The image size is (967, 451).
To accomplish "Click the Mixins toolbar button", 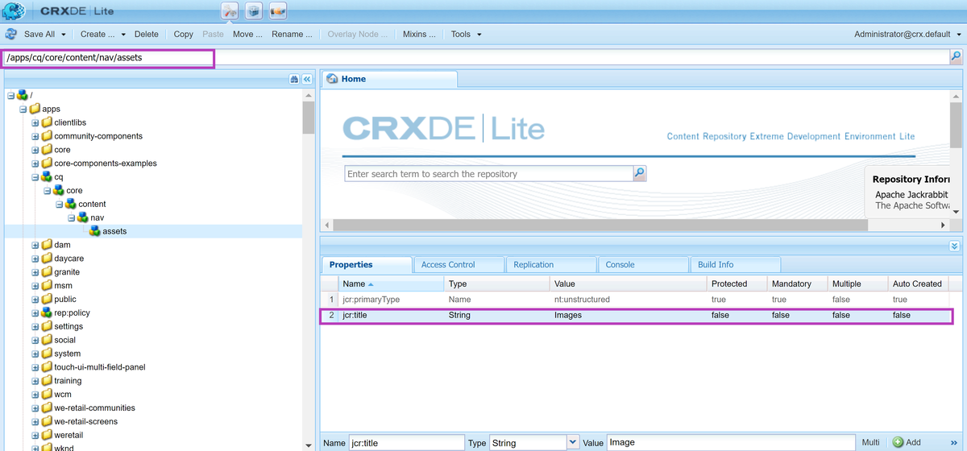I will point(420,34).
